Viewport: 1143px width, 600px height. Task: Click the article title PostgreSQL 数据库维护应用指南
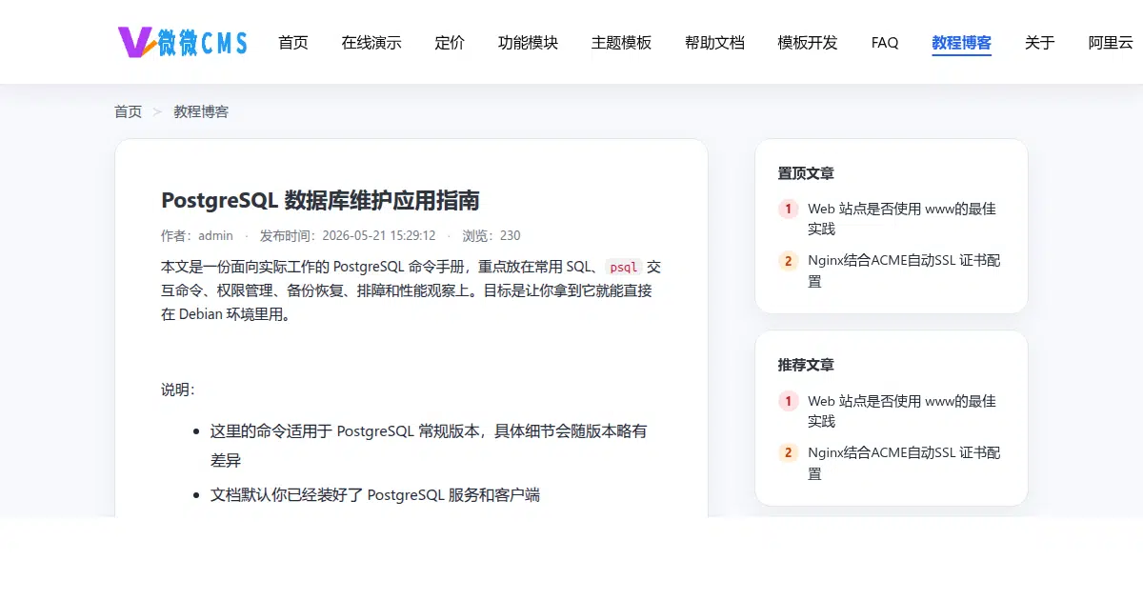point(320,200)
